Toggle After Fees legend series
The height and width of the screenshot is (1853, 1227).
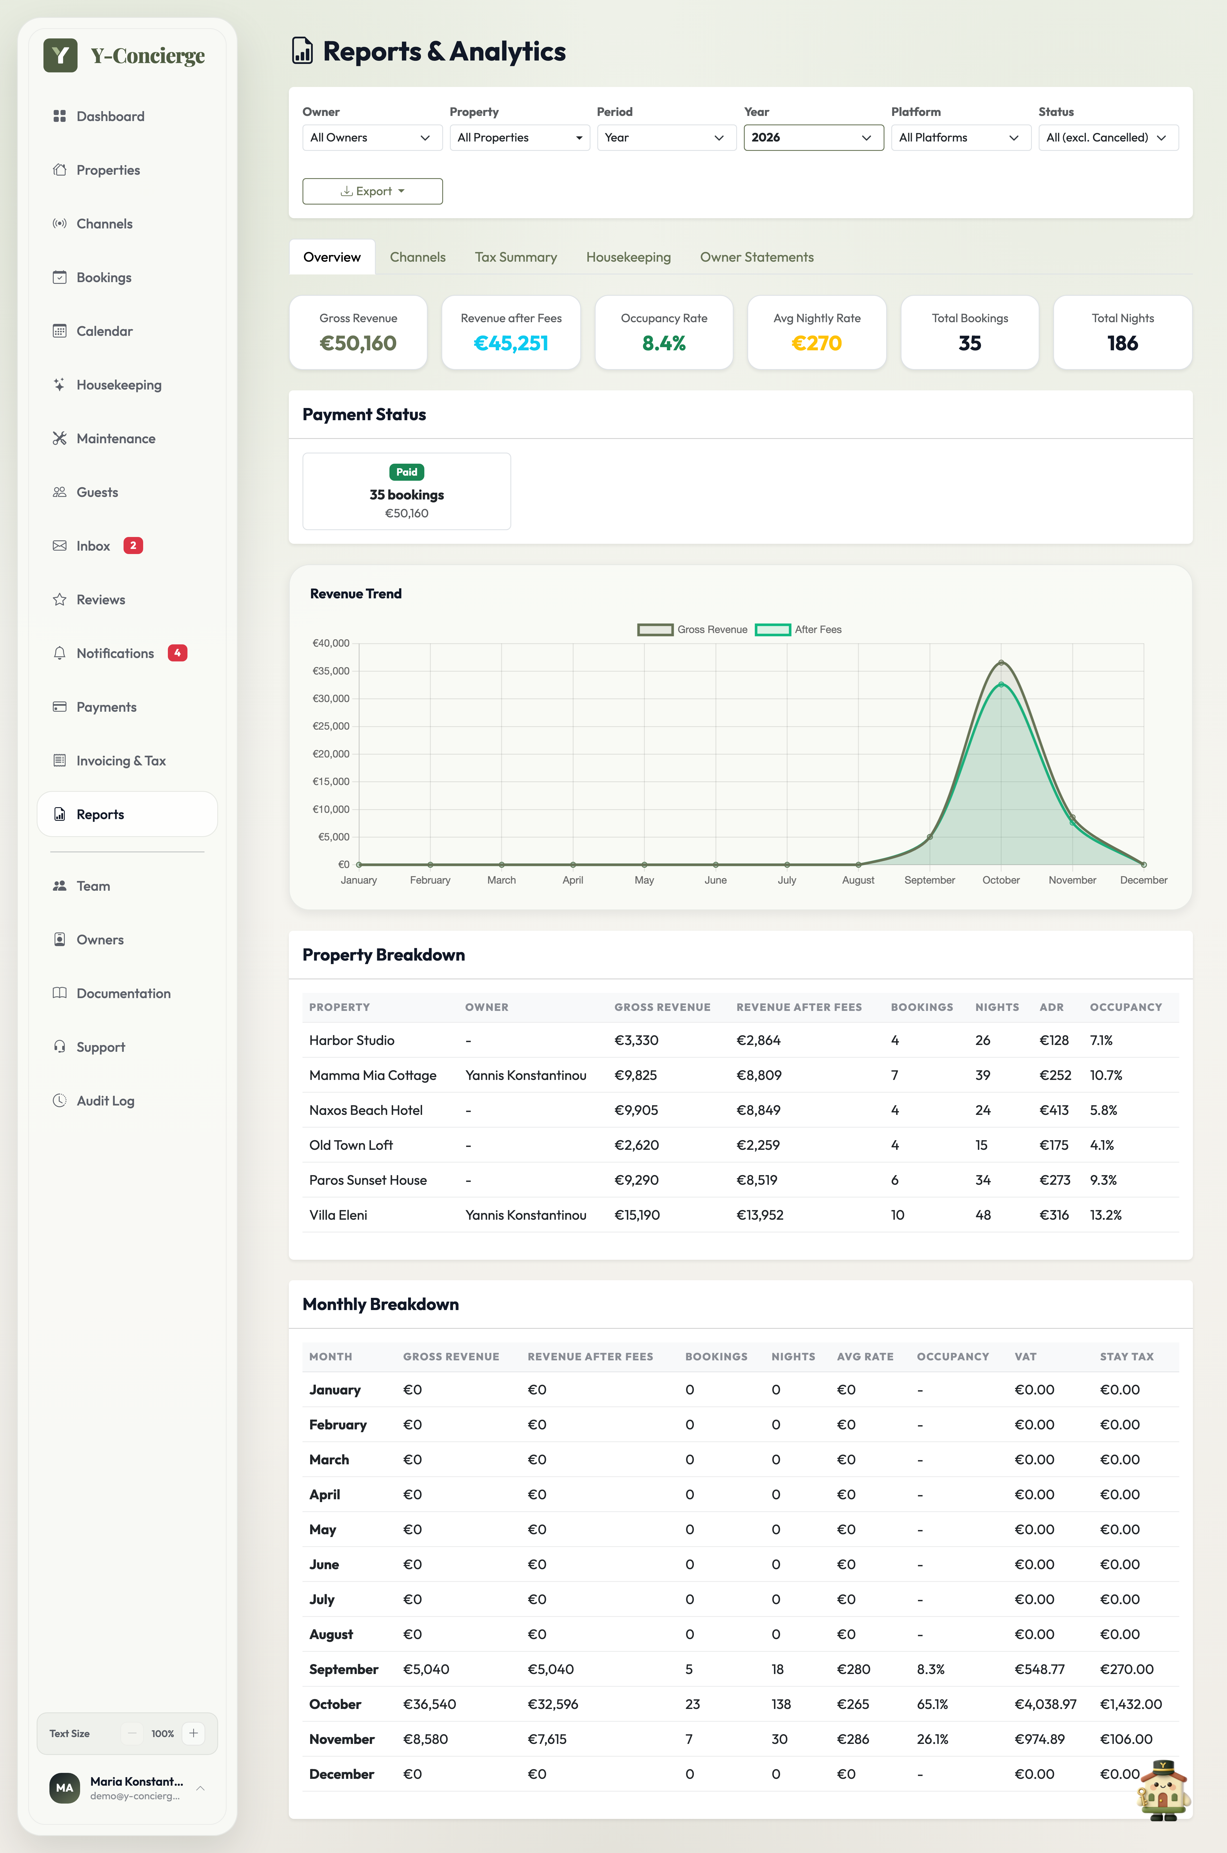798,629
